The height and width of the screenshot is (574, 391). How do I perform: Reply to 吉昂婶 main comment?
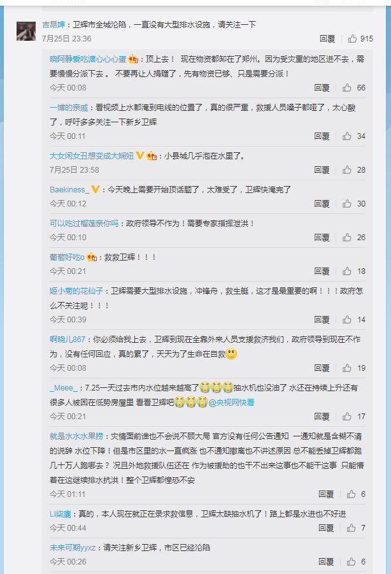pyautogui.click(x=327, y=38)
